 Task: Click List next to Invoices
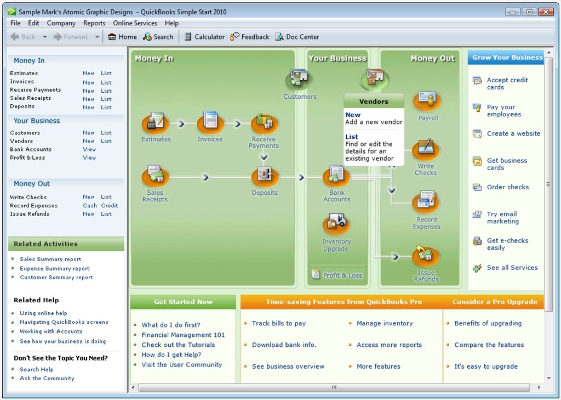[106, 82]
